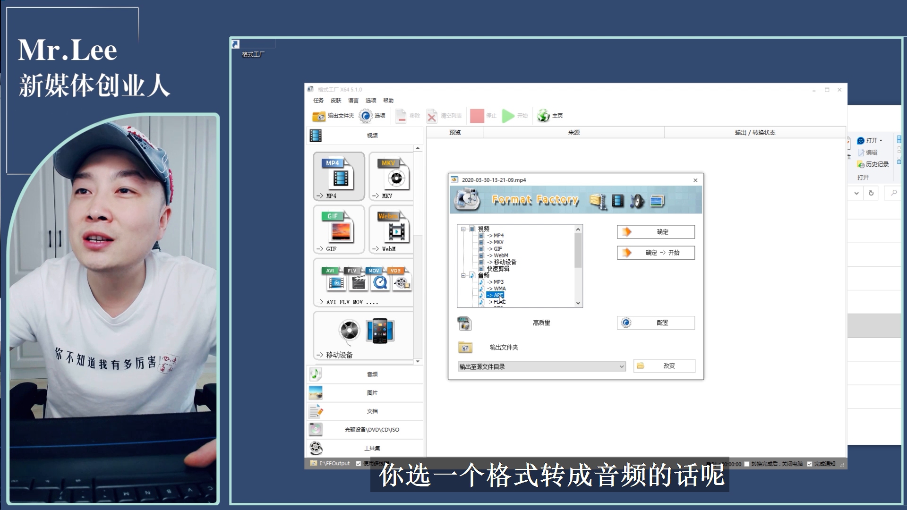The image size is (907, 510).
Task: Click the APE quality icon beside 高质量
Action: click(x=464, y=323)
